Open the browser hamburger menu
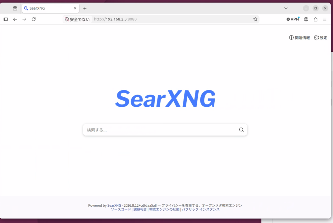This screenshot has width=333, height=223. click(325, 19)
